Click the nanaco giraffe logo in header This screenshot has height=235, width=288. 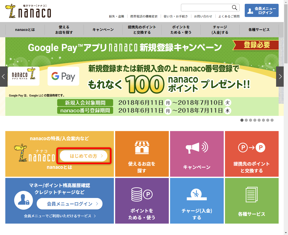28,11
